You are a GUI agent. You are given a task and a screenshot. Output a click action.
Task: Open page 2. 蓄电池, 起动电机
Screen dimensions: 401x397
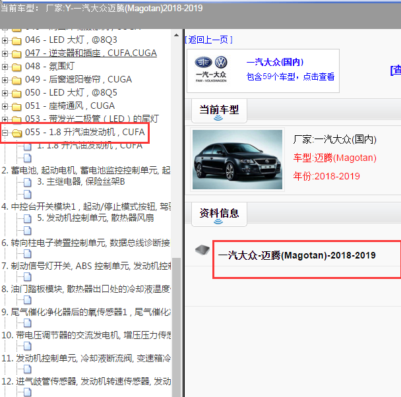86,170
